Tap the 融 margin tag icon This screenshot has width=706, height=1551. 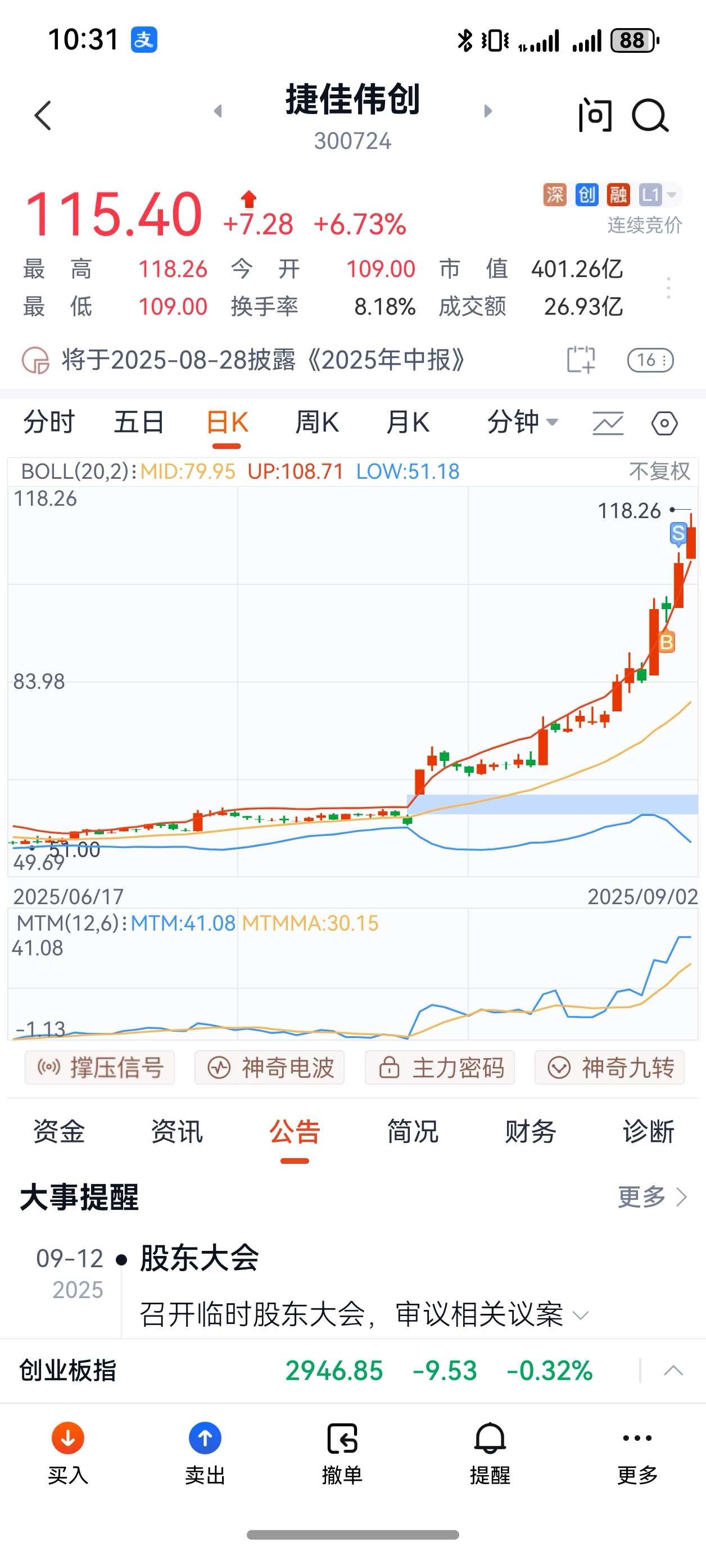pyautogui.click(x=618, y=194)
